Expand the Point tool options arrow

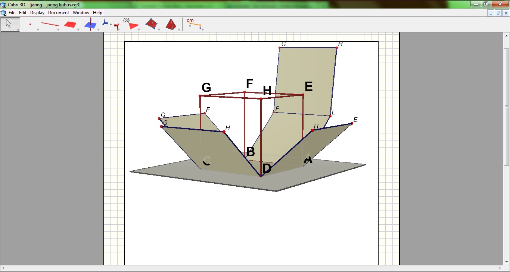tap(38, 29)
